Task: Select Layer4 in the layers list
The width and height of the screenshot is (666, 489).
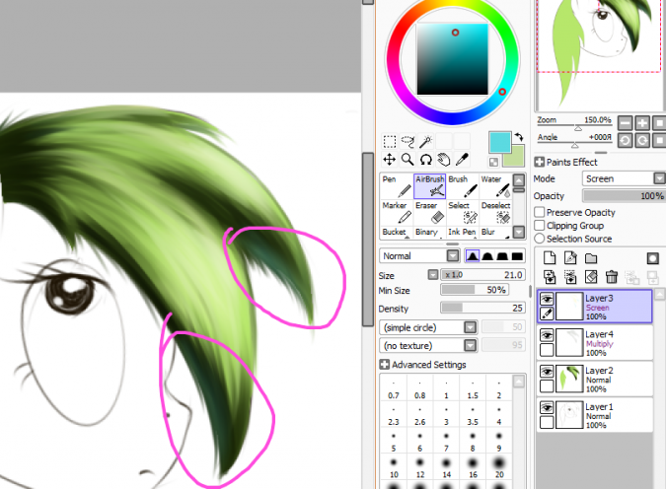Action: (x=612, y=341)
